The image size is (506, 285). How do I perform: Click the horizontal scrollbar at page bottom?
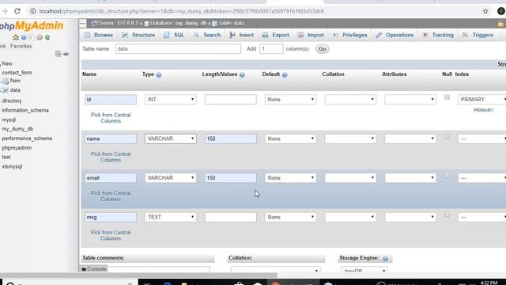click(139, 275)
